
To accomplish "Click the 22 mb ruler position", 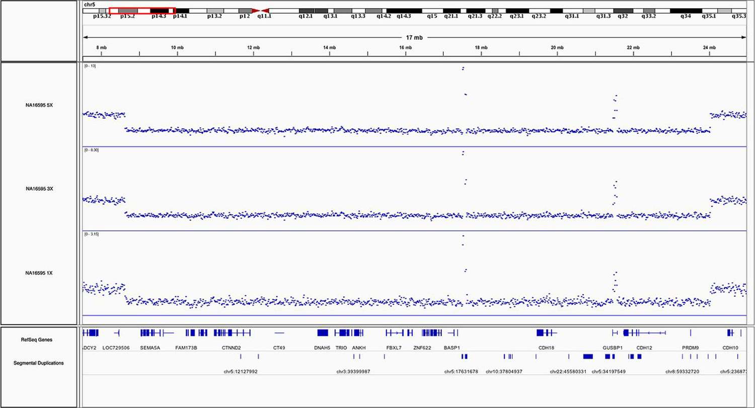I will click(x=633, y=47).
